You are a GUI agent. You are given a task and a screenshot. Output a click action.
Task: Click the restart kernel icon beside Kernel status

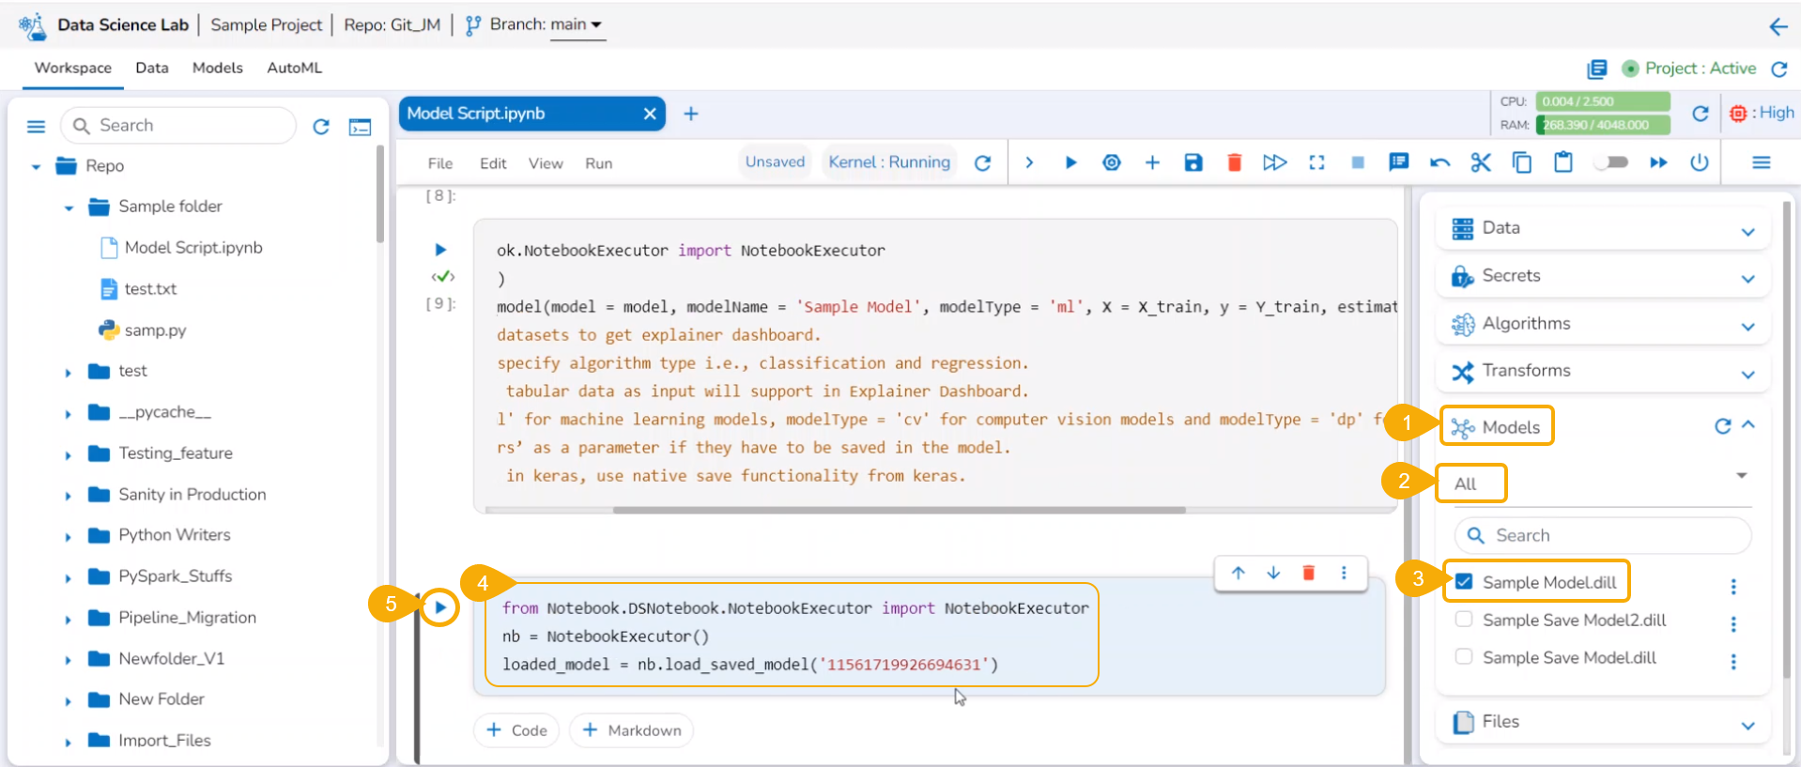982,162
